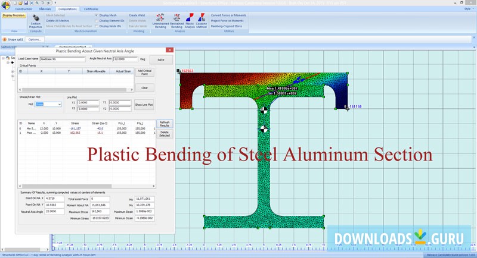Select the Max ... results row
Screen dimensions: 477x258
point(87,133)
